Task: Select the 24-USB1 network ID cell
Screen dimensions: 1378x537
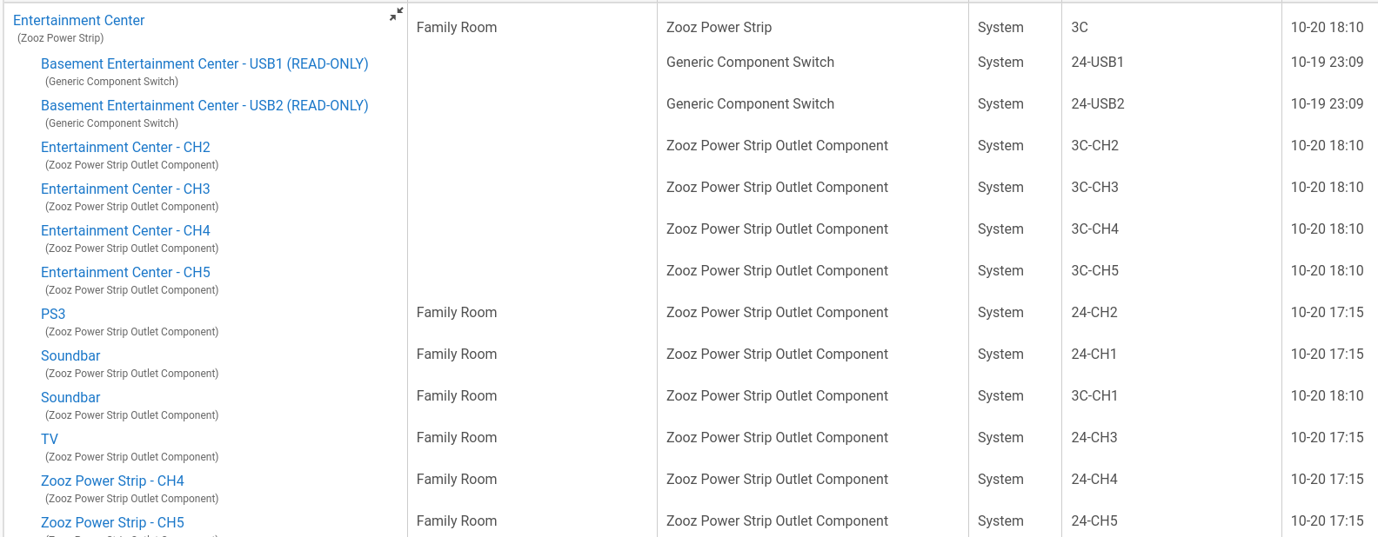Action: (1098, 62)
